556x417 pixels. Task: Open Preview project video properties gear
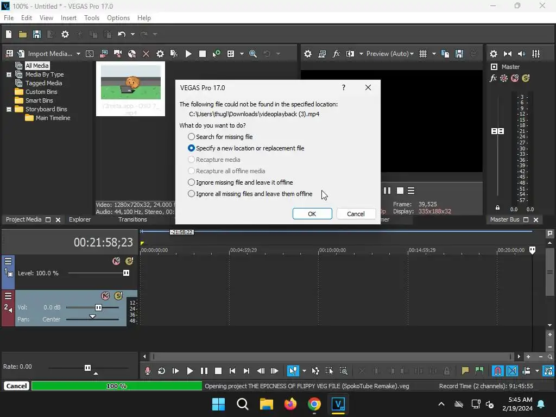(x=308, y=54)
